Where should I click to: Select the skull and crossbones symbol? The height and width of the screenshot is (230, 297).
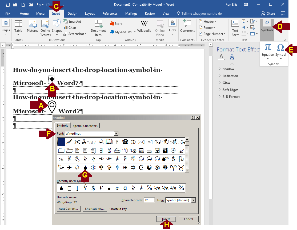click(x=173, y=159)
